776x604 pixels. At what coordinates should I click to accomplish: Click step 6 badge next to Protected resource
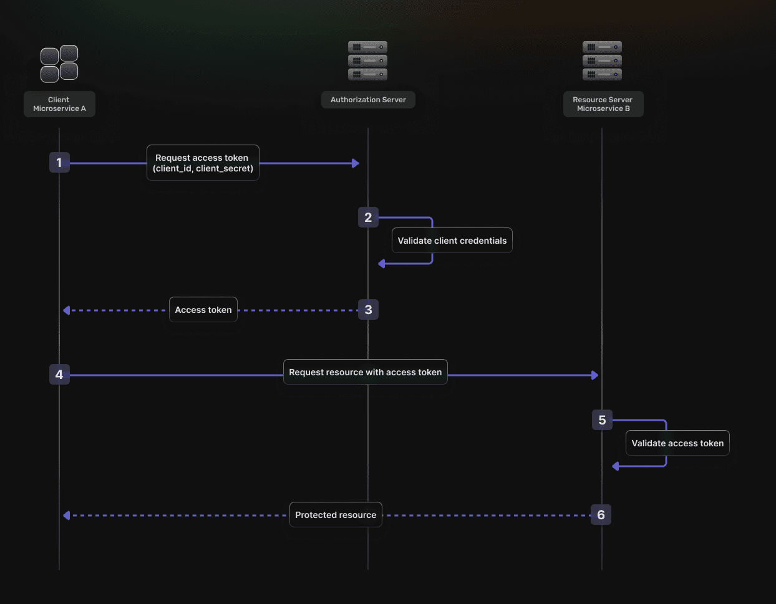tap(601, 515)
